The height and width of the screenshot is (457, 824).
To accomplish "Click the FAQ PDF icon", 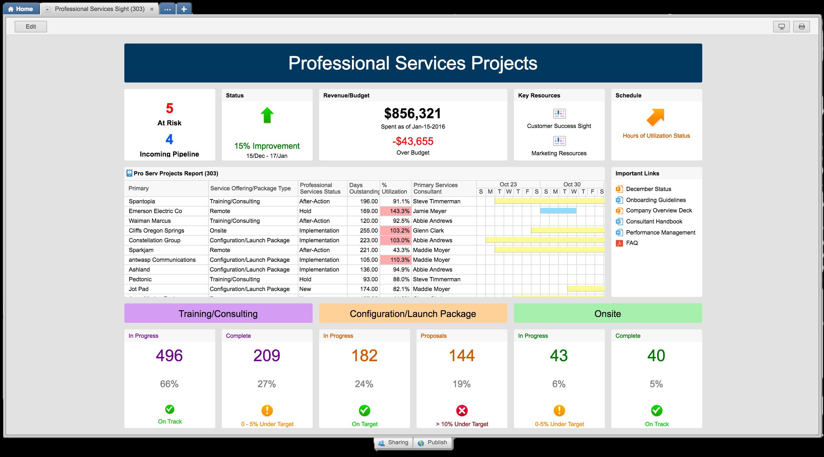I will pyautogui.click(x=619, y=243).
